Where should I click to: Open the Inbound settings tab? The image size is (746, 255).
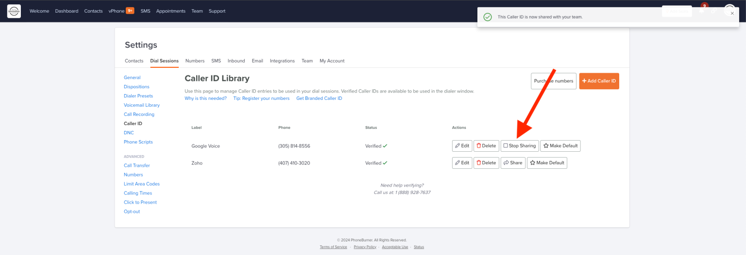pos(237,61)
